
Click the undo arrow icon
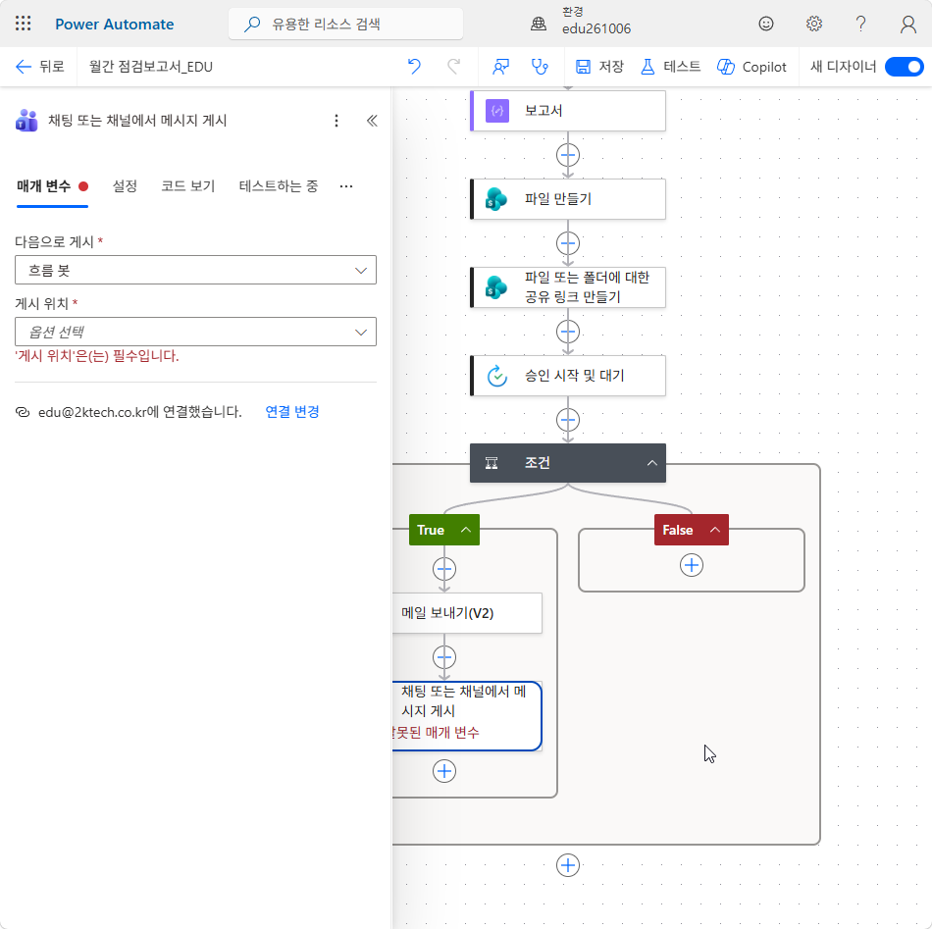[414, 67]
